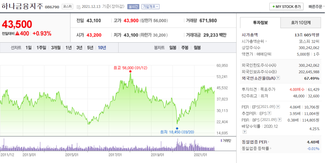
Task: Click the 코스피 market badge
Action: [x=67, y=7]
